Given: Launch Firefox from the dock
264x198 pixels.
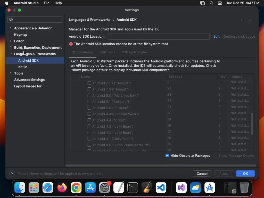Looking at the screenshot, I should (x=62, y=188).
